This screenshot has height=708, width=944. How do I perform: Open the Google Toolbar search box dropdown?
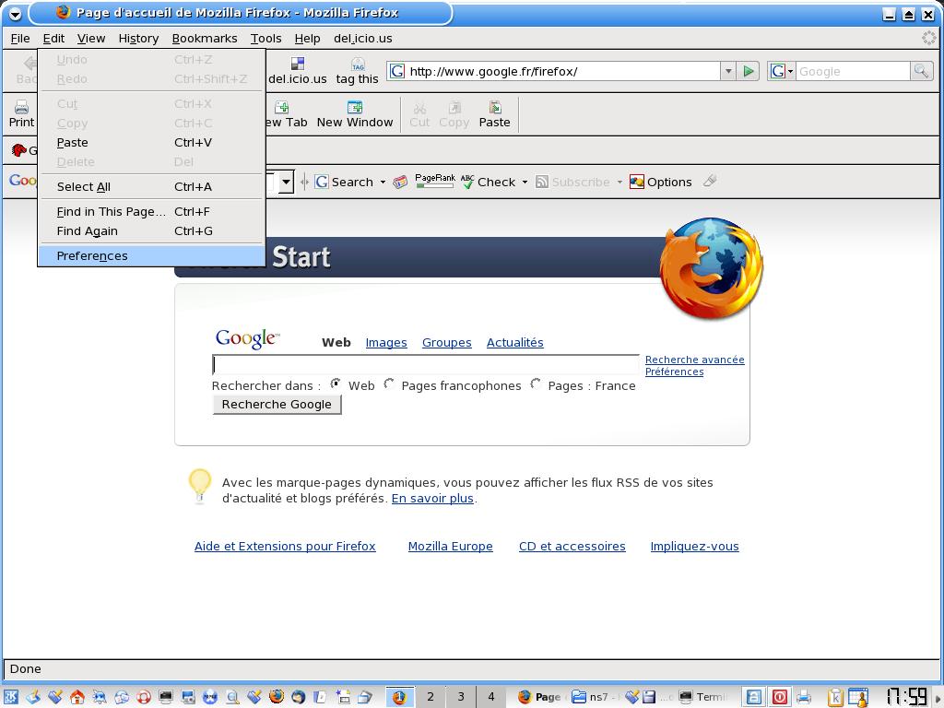(x=287, y=182)
